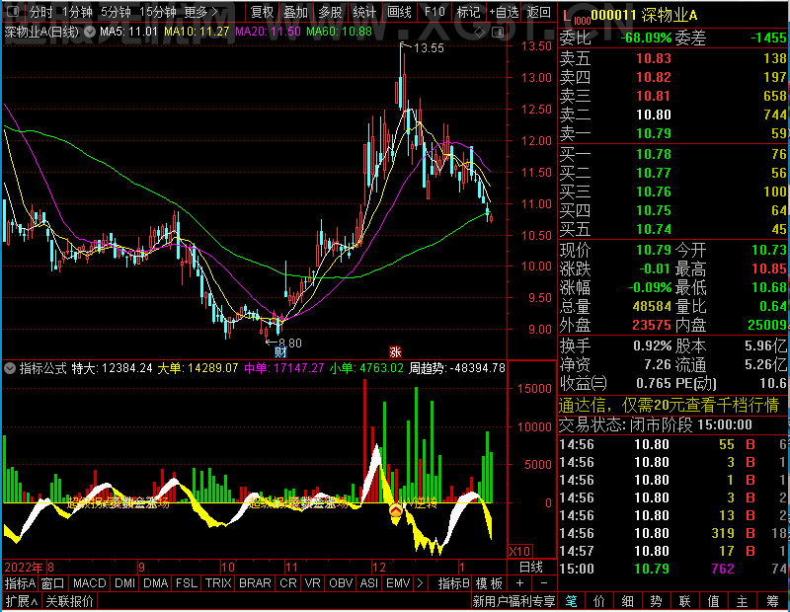Image resolution: width=790 pixels, height=612 pixels.
Task: Click the panel layout icon at top-left toolbar
Action: [13, 12]
